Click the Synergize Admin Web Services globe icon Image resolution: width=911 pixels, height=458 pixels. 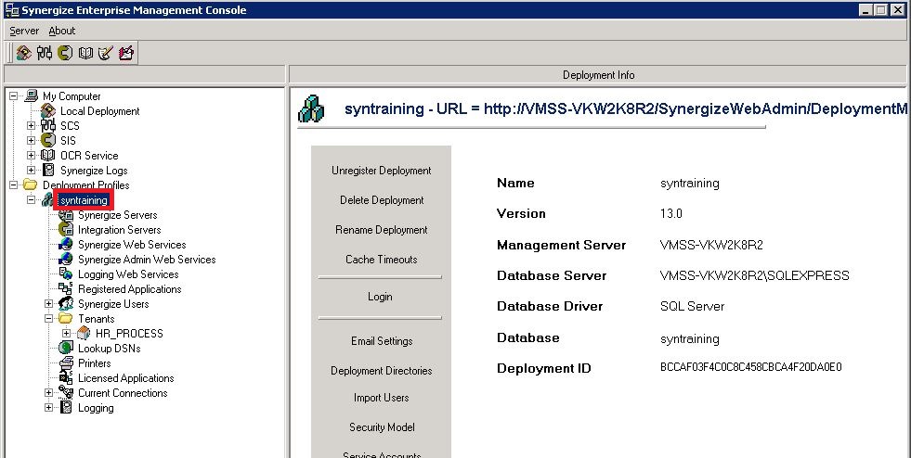(x=66, y=260)
